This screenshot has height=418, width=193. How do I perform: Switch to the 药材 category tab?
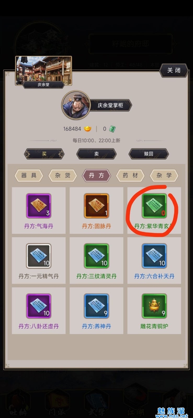pyautogui.click(x=130, y=176)
